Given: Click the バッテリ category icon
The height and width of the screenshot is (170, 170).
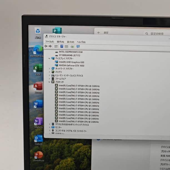Looking at the screenshot, I should pyautogui.click(x=53, y=72).
